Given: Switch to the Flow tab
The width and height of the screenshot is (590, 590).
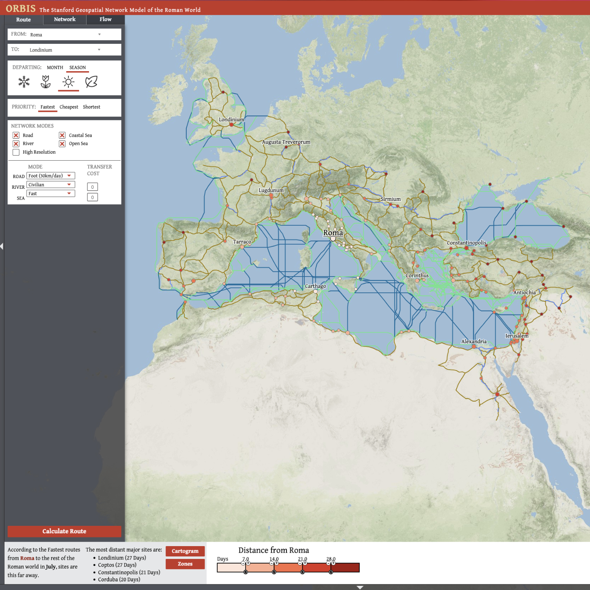Looking at the screenshot, I should point(105,19).
